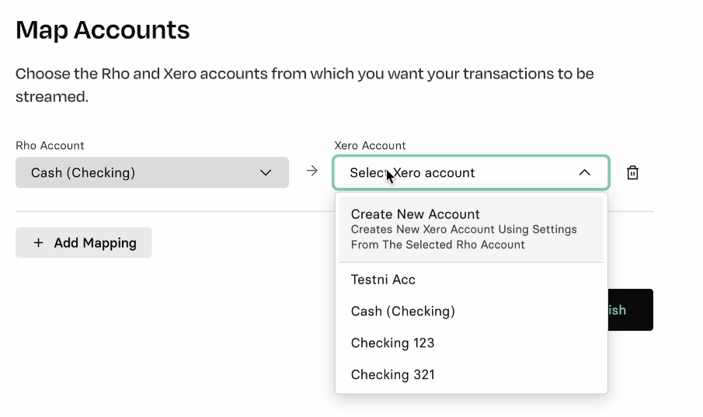Click the partially hidden Finish button

tap(630, 310)
